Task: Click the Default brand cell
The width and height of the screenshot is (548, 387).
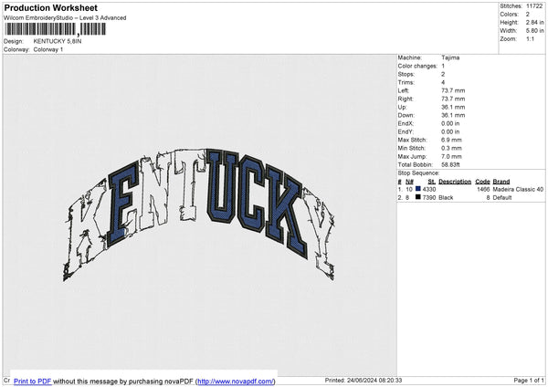Action: pos(501,198)
